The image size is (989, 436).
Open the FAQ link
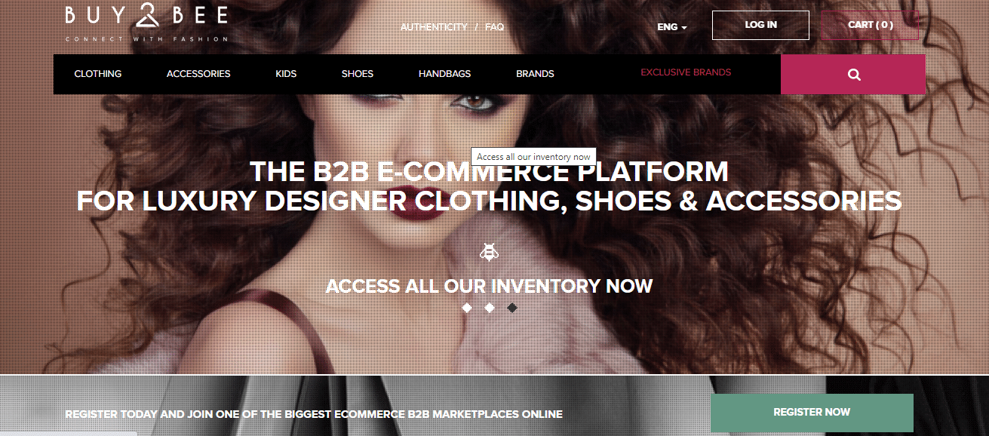pos(495,27)
